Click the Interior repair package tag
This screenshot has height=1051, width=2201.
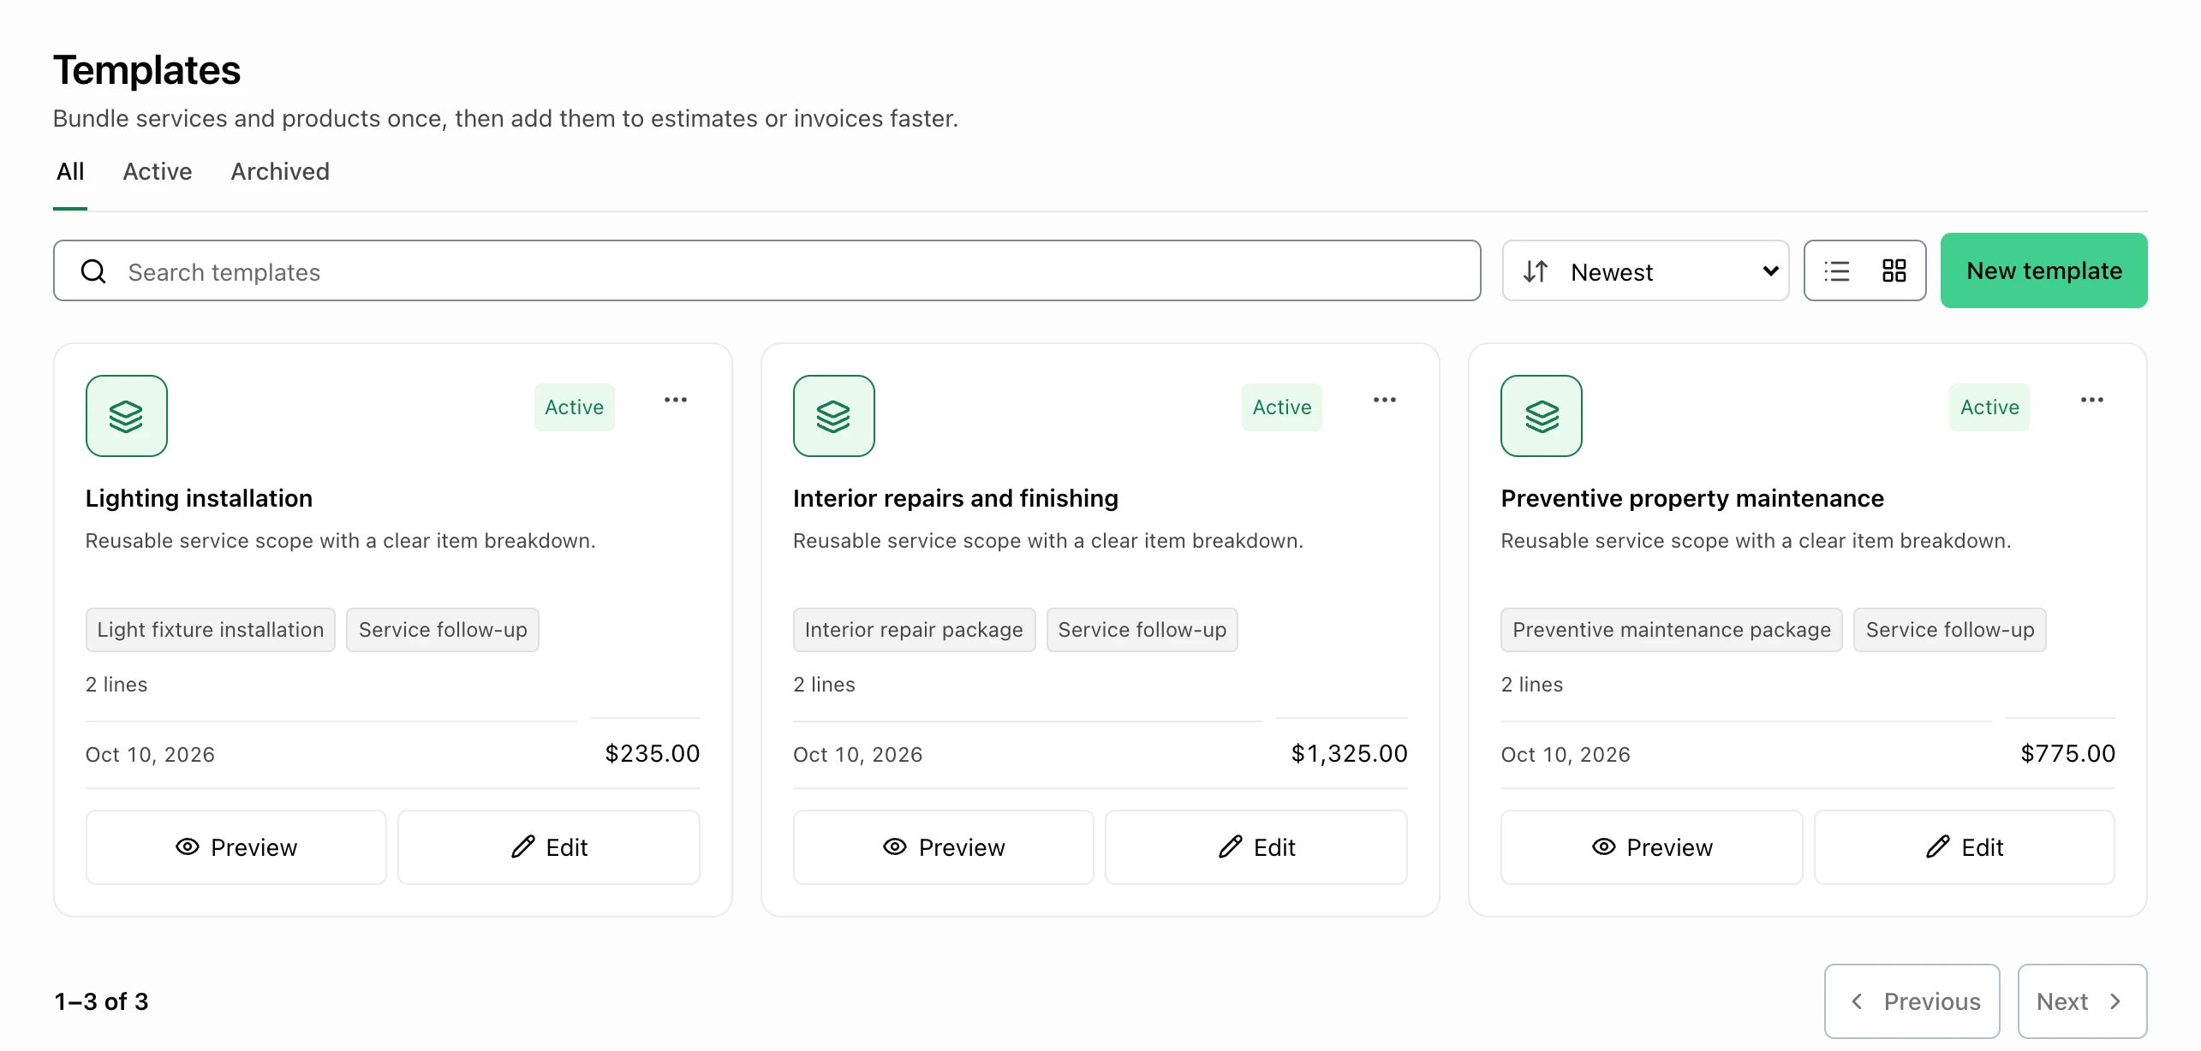click(915, 630)
